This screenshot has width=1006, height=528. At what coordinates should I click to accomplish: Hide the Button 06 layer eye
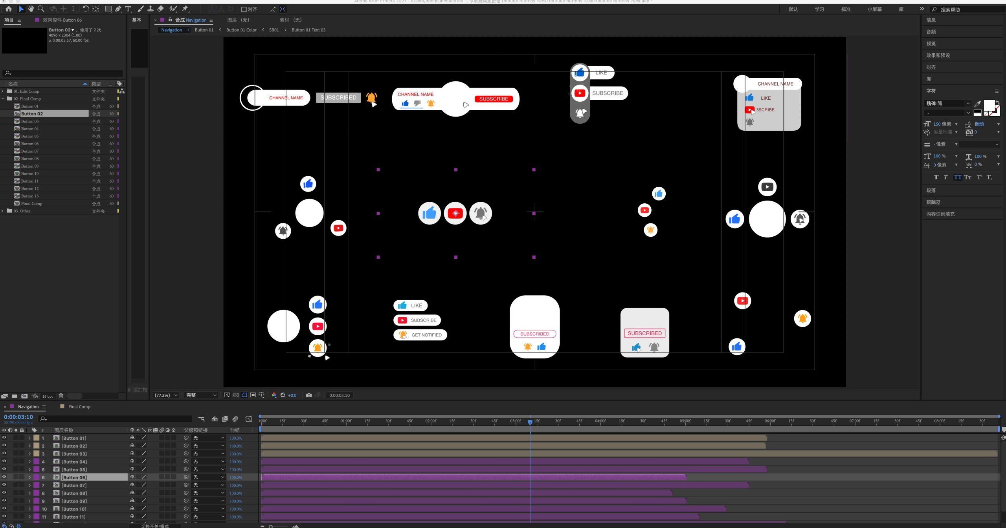(4, 477)
